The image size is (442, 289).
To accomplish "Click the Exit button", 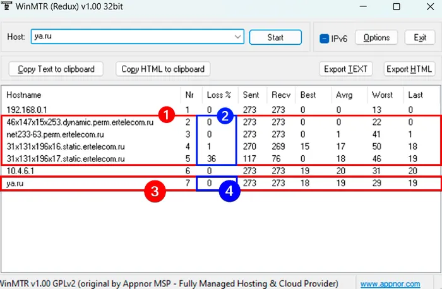I will coord(420,37).
